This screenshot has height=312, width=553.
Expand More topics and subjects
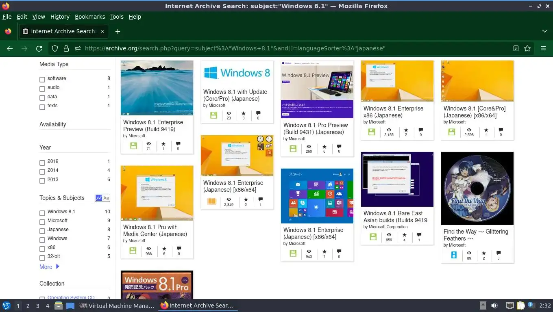tap(49, 267)
